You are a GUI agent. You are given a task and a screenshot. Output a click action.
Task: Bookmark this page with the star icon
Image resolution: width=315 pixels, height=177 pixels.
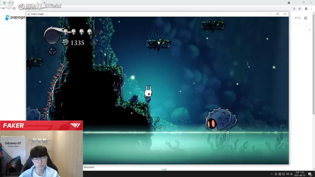click(x=300, y=9)
